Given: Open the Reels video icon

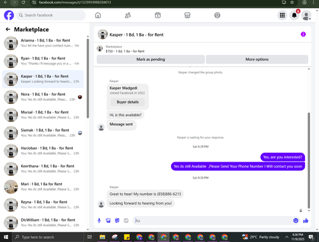Looking at the screenshot, I should point(158,15).
